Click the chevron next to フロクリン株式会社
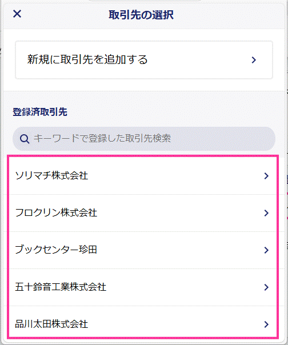The image size is (288, 345). (266, 213)
